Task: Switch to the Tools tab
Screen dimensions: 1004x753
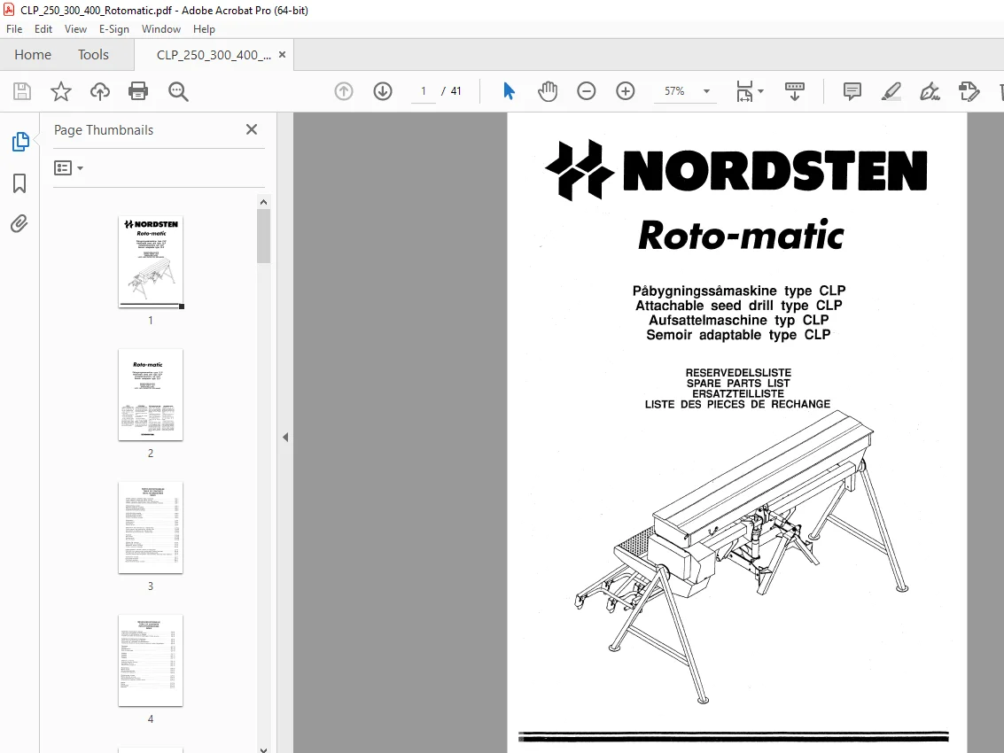Action: click(93, 55)
